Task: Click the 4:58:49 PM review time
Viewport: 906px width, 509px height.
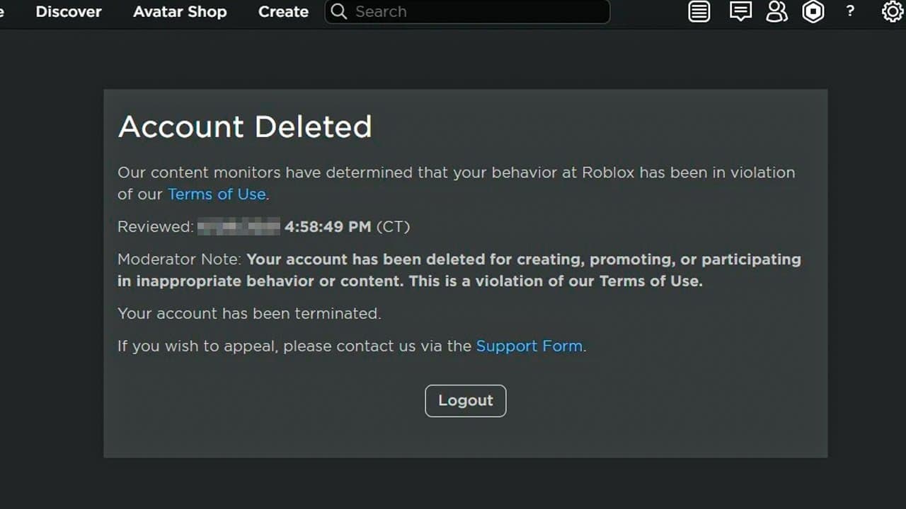Action: point(328,227)
